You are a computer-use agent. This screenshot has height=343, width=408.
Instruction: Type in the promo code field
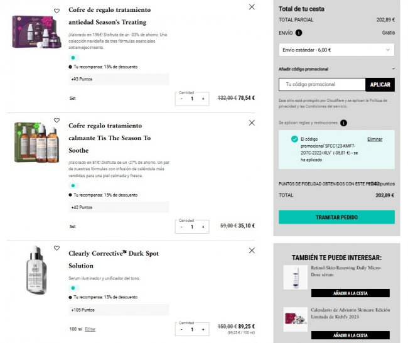tap(322, 84)
